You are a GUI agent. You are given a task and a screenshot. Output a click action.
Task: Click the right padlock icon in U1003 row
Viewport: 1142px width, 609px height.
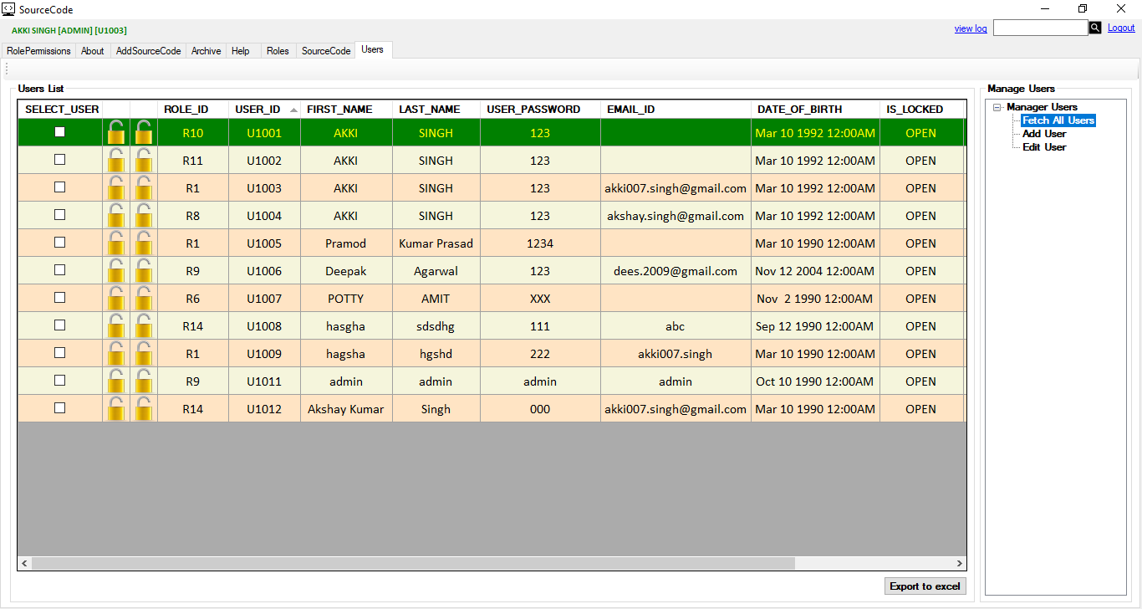[x=144, y=187]
